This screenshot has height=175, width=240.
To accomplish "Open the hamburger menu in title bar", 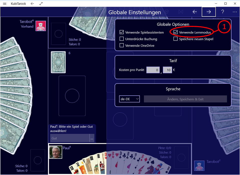I will coord(4,4).
